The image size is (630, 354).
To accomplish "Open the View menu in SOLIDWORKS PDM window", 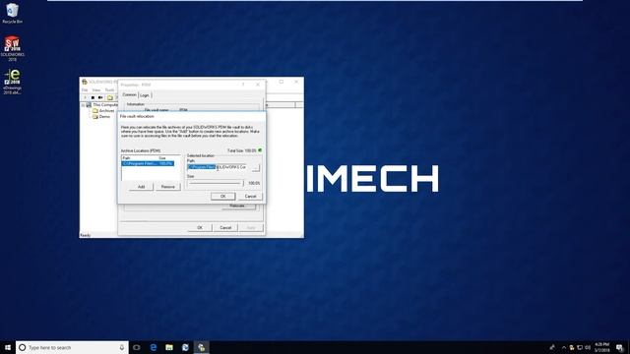I will tap(96, 89).
